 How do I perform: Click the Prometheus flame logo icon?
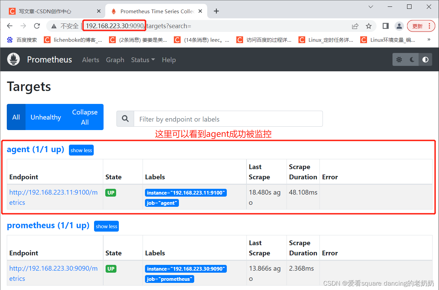[x=14, y=59]
